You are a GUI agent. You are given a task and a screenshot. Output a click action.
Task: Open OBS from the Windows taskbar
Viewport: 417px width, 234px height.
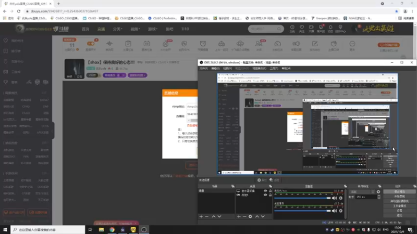(x=144, y=229)
